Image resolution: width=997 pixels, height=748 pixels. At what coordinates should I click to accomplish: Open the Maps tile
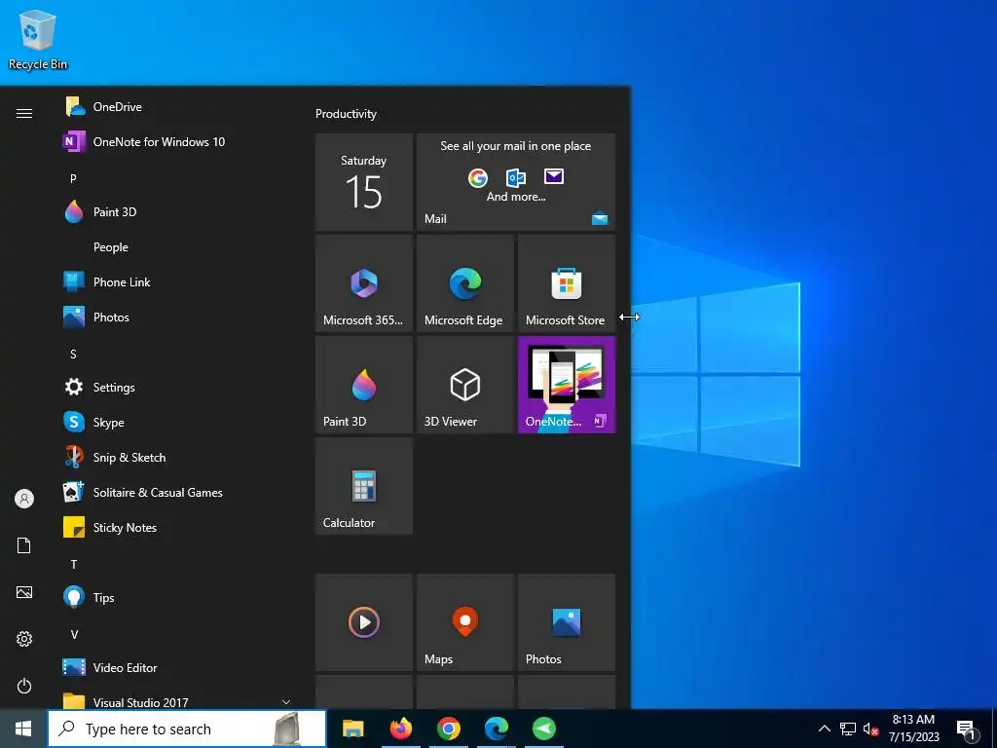pyautogui.click(x=464, y=622)
